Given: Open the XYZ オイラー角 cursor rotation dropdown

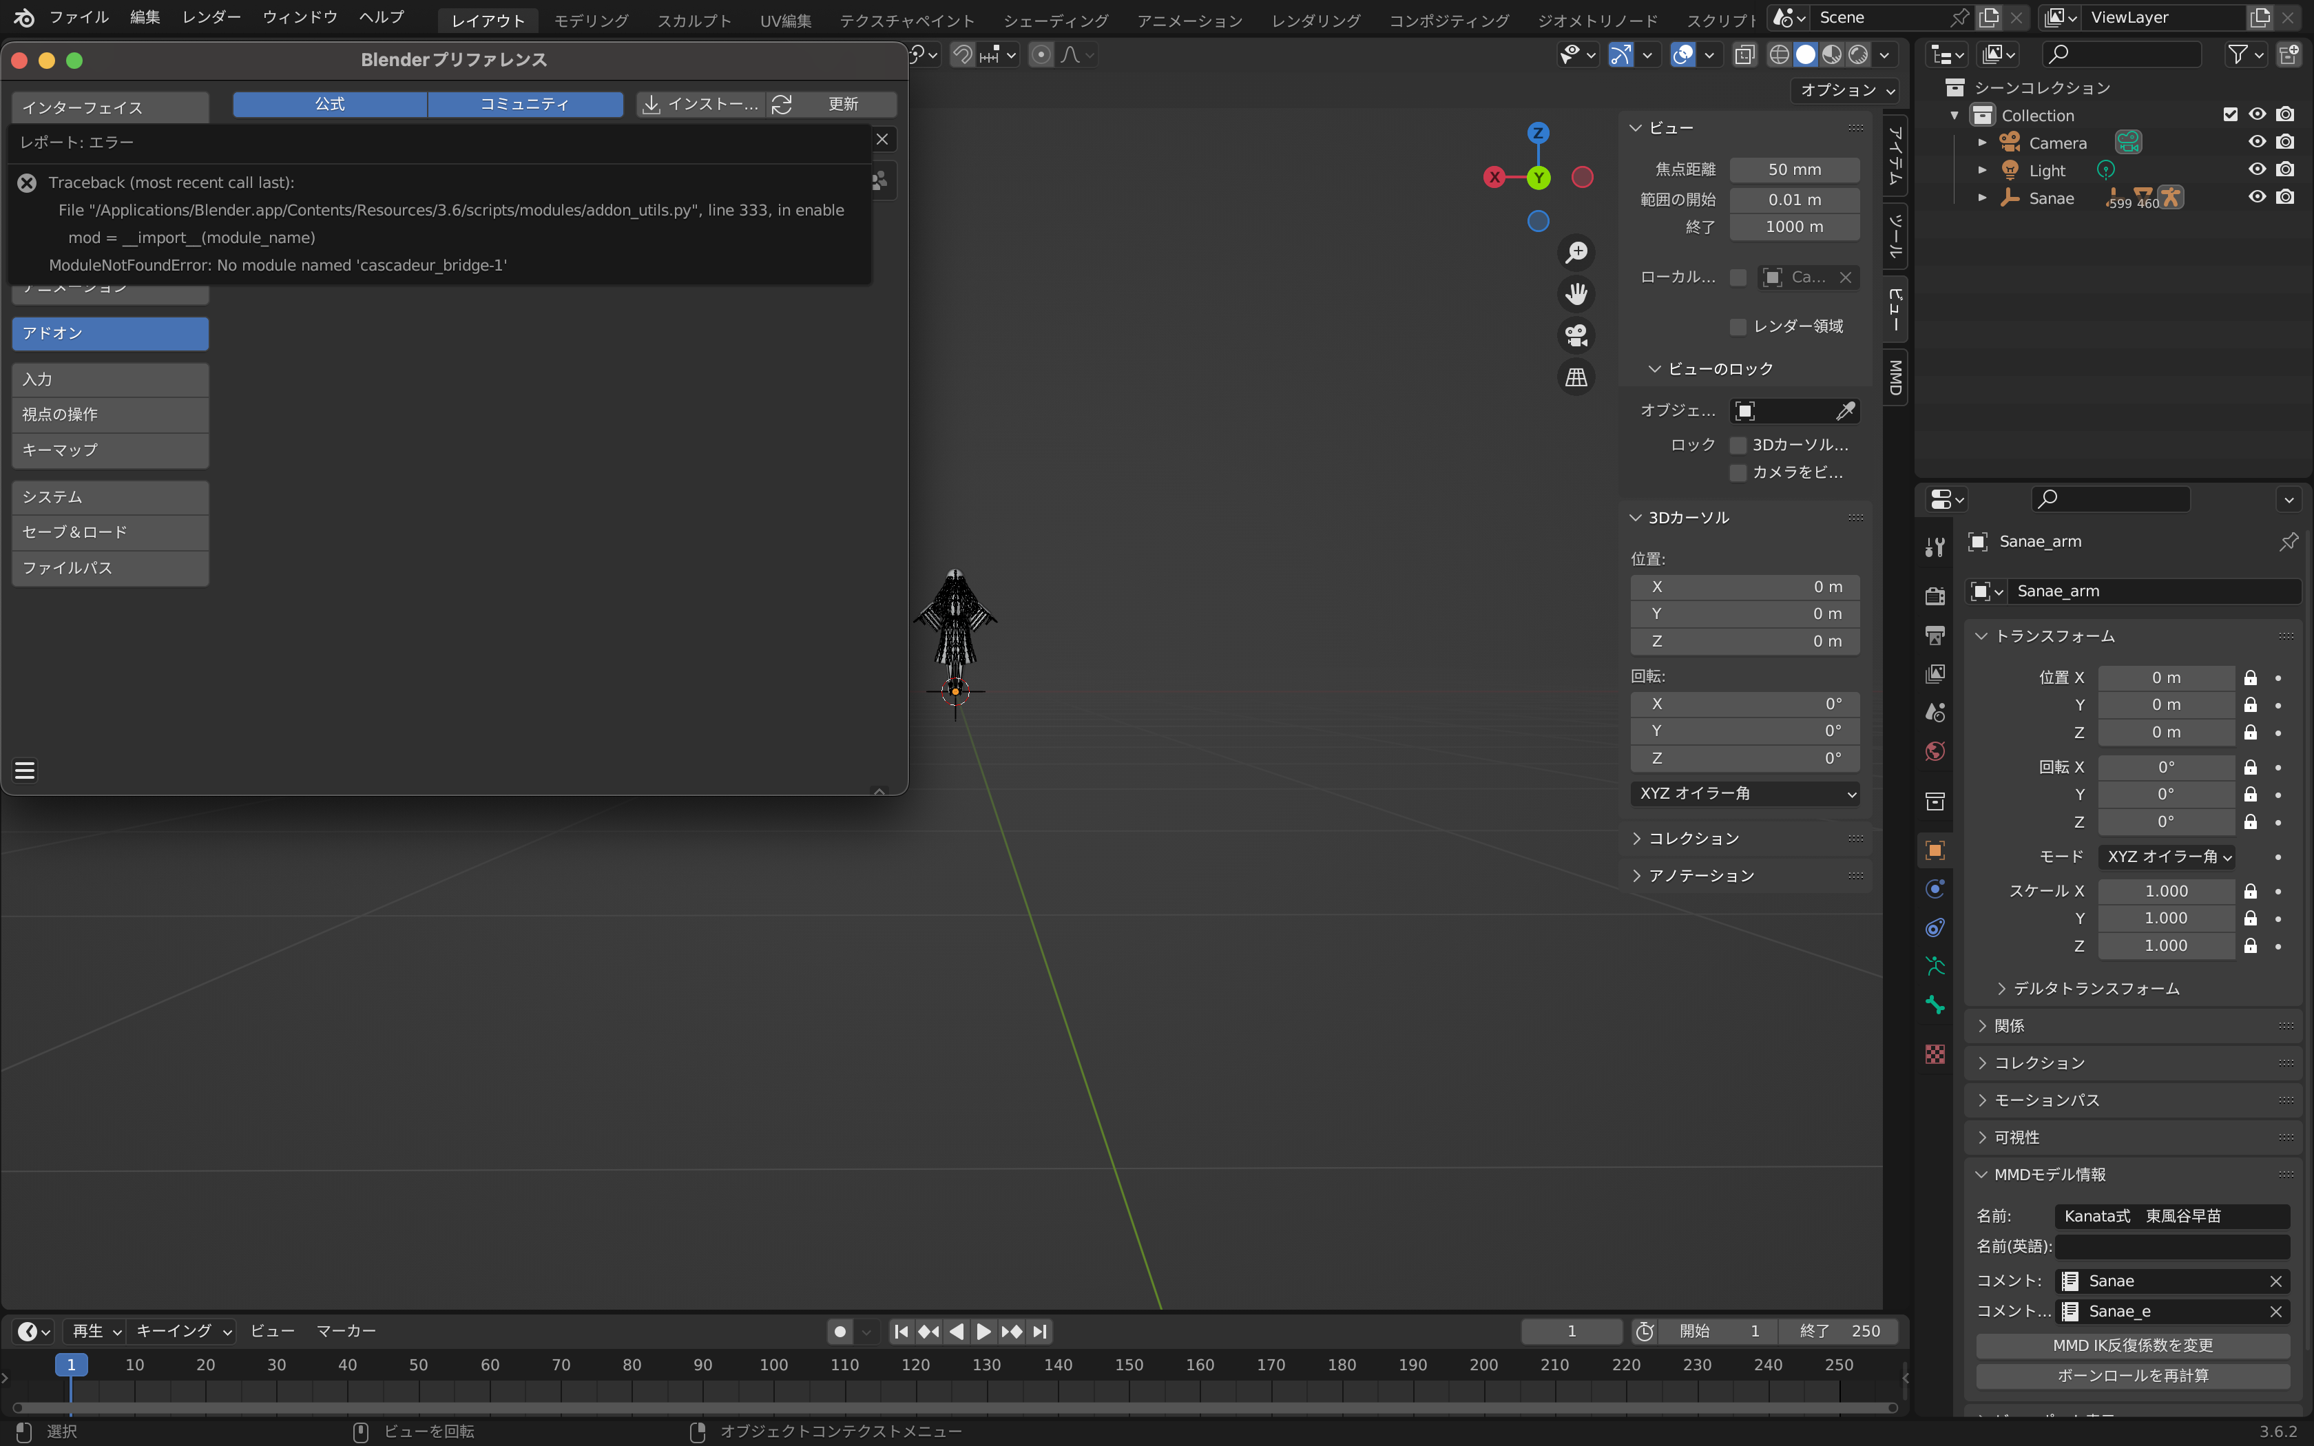Looking at the screenshot, I should pyautogui.click(x=1744, y=794).
